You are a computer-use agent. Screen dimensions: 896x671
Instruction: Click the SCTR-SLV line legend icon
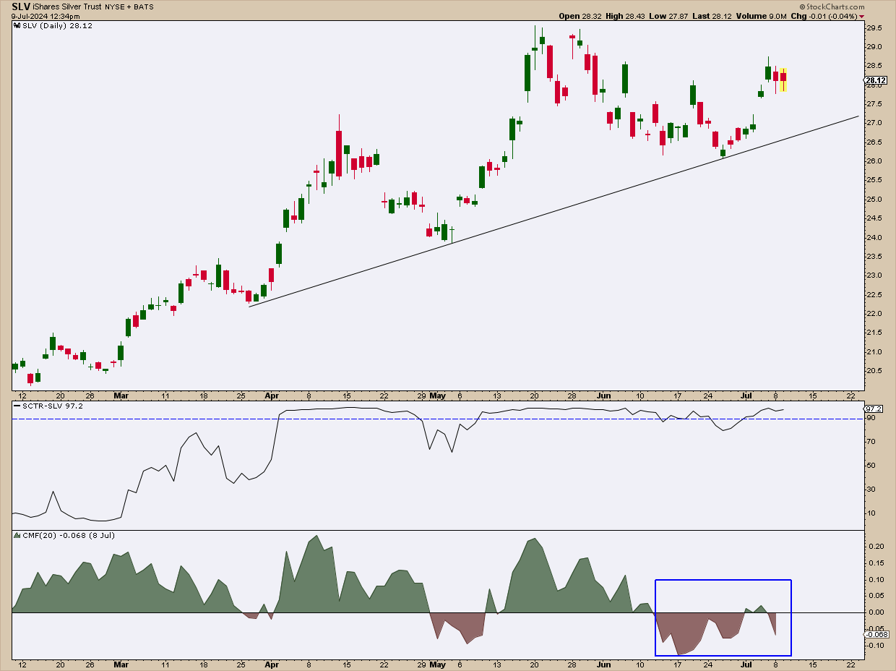click(17, 406)
